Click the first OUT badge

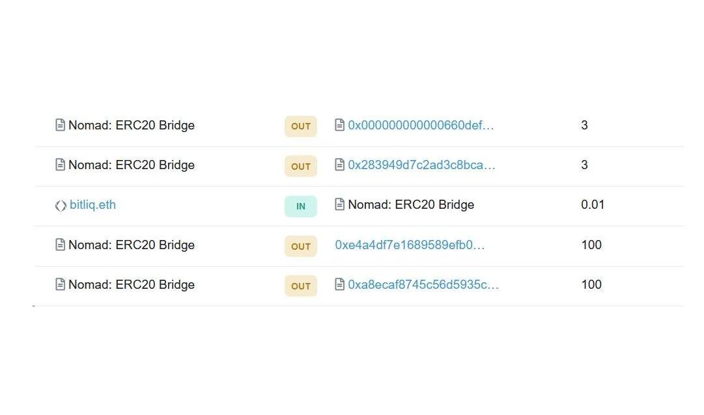point(301,127)
